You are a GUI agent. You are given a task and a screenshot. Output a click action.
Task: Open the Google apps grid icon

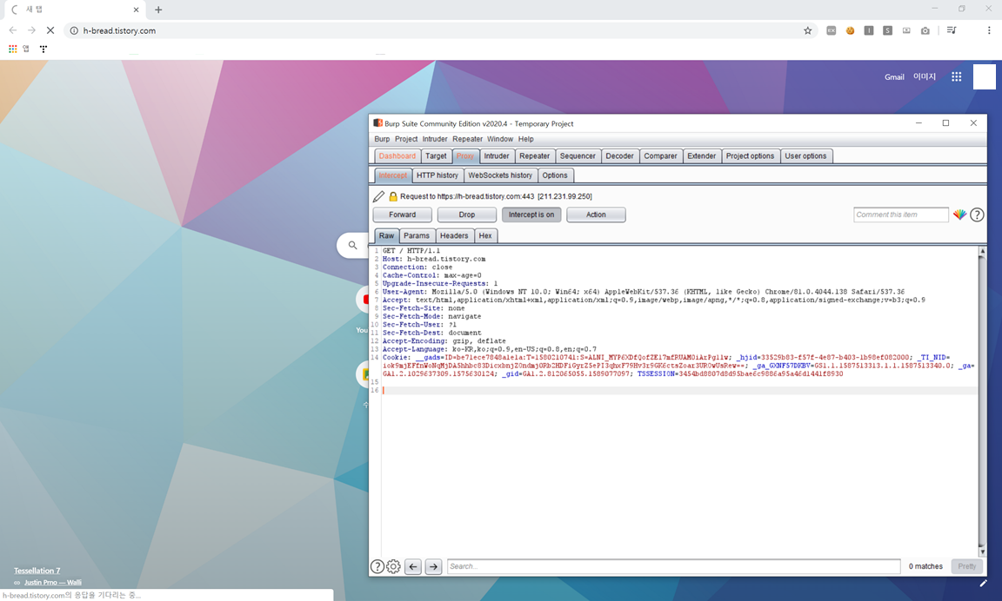pyautogui.click(x=957, y=76)
